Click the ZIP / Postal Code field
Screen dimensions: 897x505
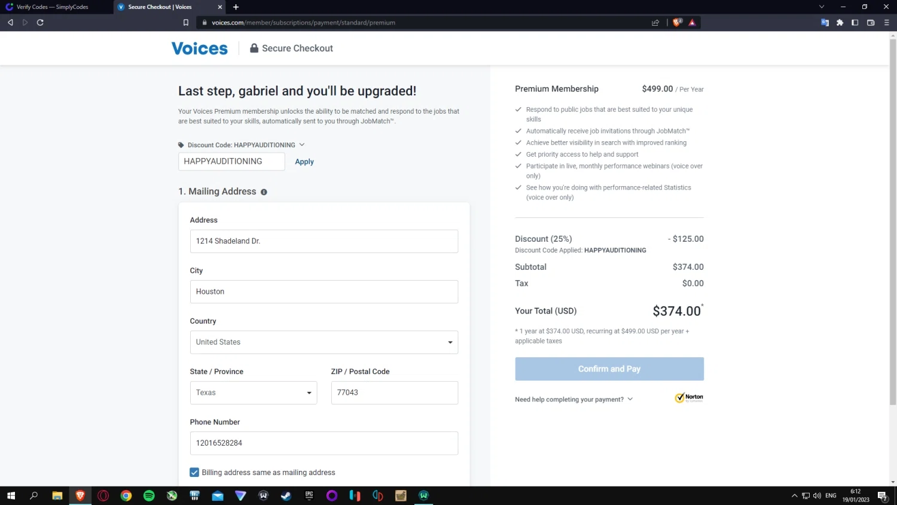pyautogui.click(x=395, y=393)
